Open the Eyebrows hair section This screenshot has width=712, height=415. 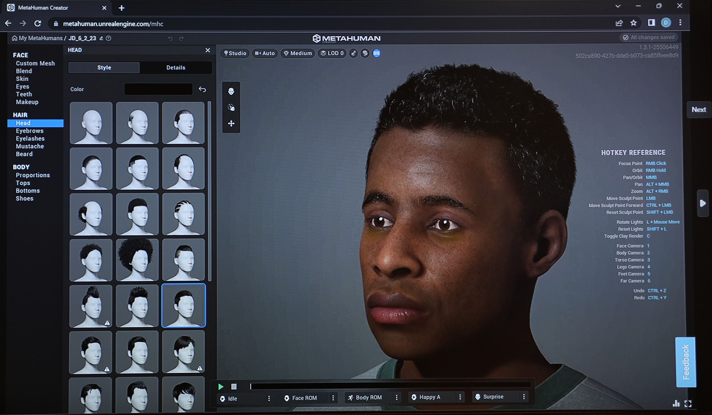point(30,131)
